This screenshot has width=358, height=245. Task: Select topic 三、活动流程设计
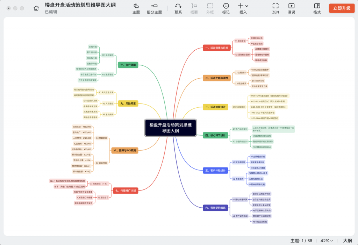click(215, 107)
